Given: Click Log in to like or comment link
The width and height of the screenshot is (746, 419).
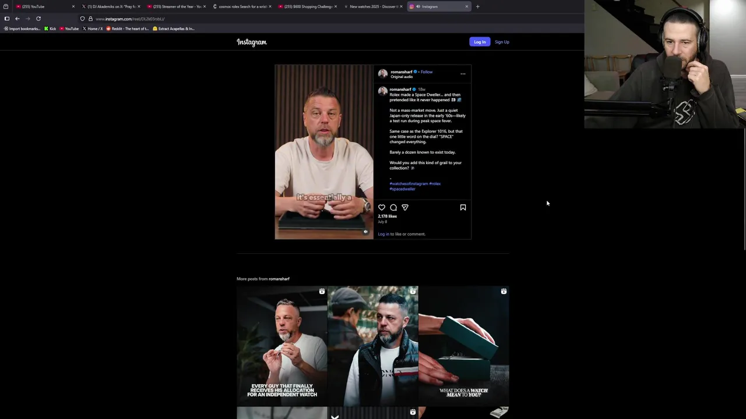Looking at the screenshot, I should click(x=383, y=234).
